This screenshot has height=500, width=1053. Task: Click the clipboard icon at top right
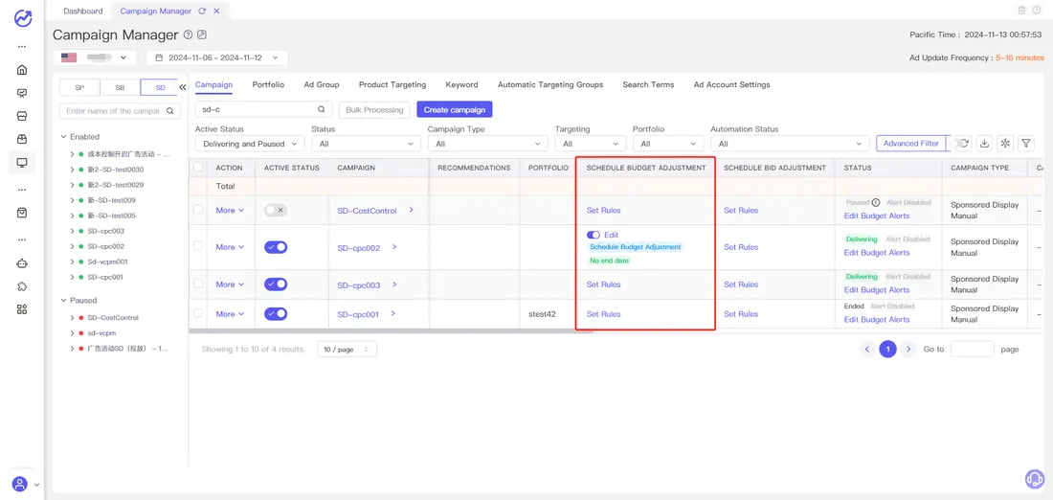click(1022, 11)
